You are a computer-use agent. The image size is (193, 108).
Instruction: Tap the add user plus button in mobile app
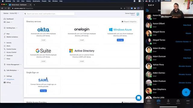point(186,92)
